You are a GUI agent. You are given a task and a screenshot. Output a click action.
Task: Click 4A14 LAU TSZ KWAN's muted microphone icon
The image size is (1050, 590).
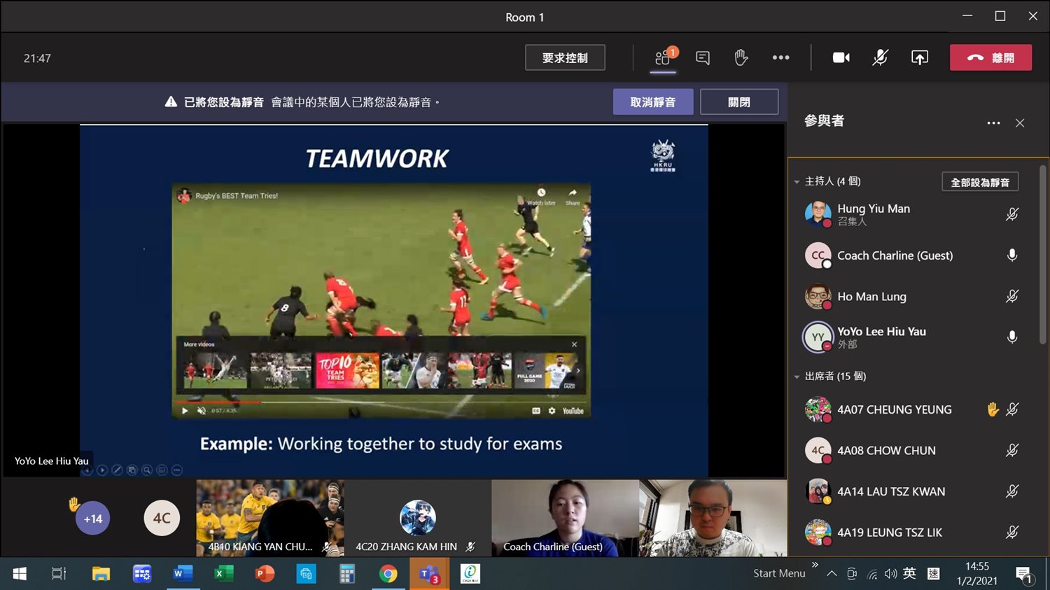pyautogui.click(x=1012, y=491)
